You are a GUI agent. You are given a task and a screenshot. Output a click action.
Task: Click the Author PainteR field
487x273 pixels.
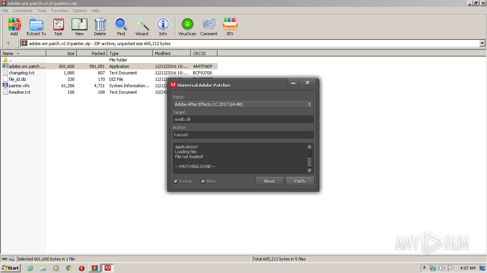[x=243, y=135]
